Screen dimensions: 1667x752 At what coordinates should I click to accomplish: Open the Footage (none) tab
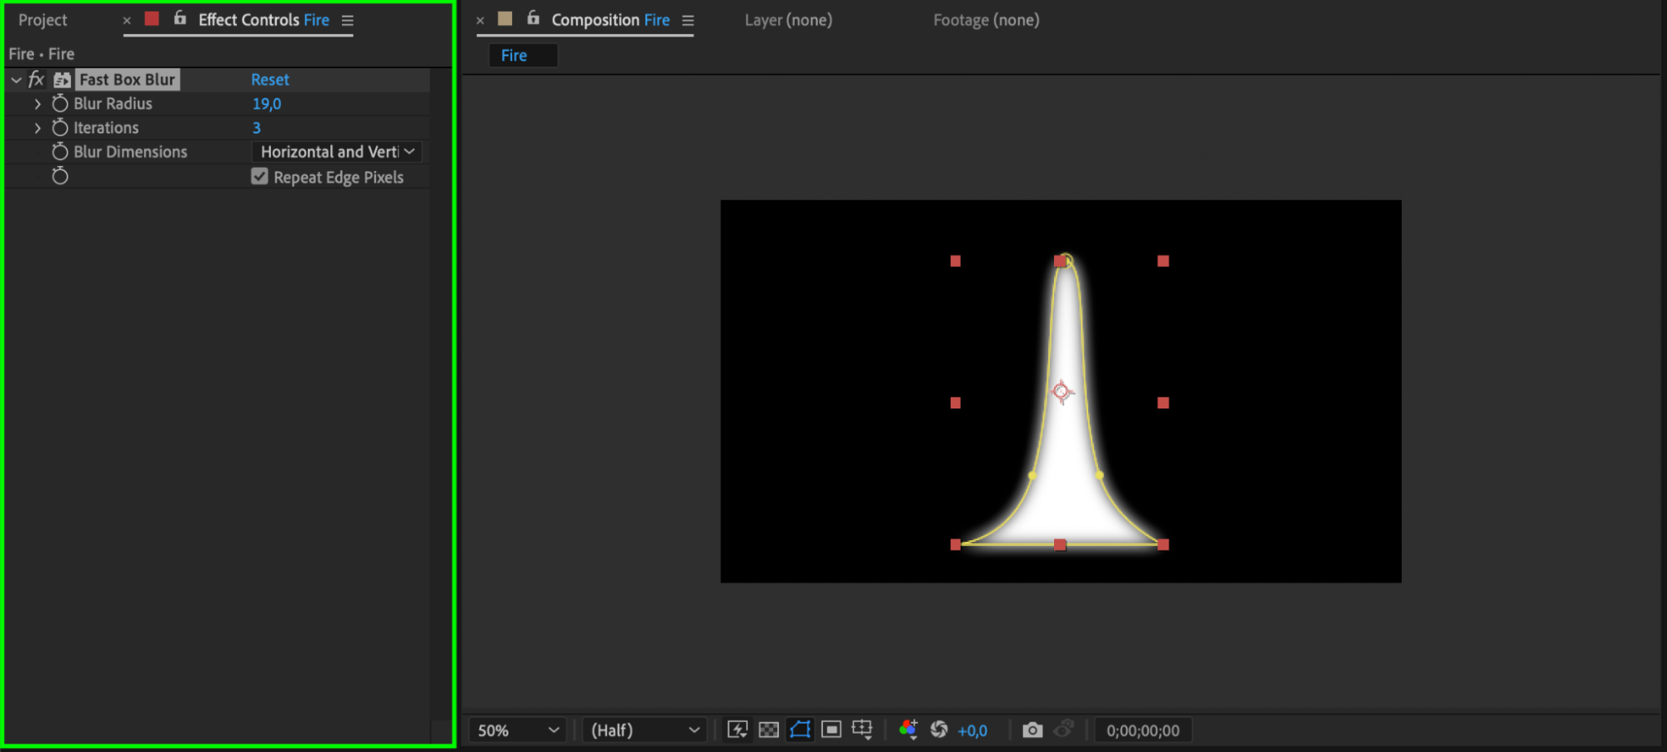(986, 20)
